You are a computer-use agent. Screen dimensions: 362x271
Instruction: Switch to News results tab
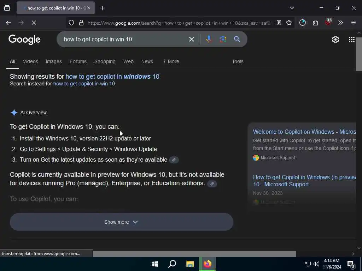pyautogui.click(x=147, y=61)
